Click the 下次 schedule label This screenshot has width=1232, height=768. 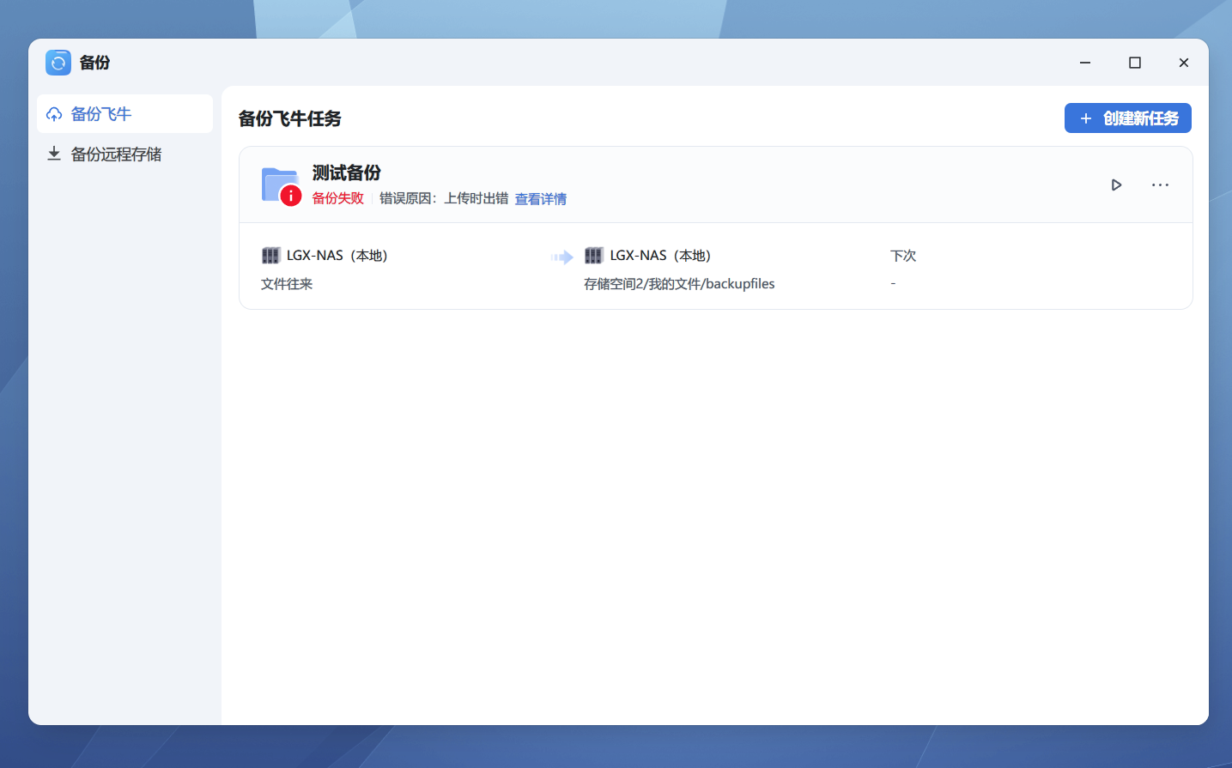[903, 256]
